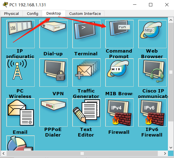
Task: Click the 'Email' label text
Action: pos(20,132)
